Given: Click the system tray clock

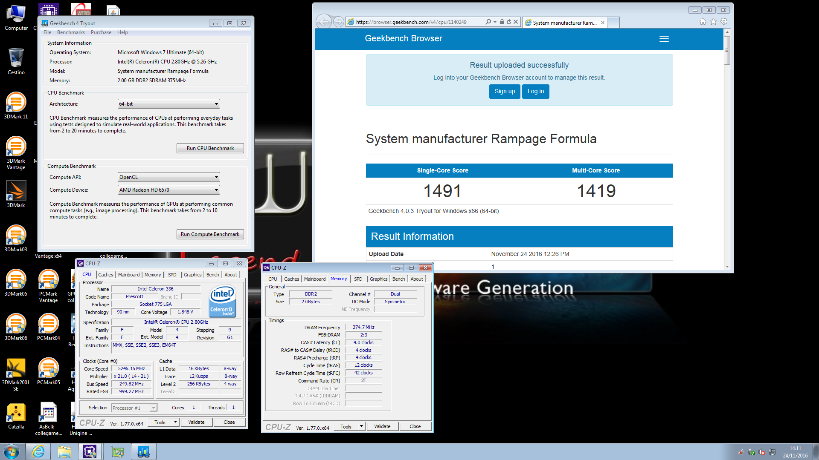Looking at the screenshot, I should (x=795, y=452).
